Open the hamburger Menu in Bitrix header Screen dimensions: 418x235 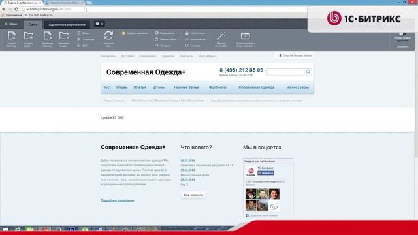tap(11, 24)
